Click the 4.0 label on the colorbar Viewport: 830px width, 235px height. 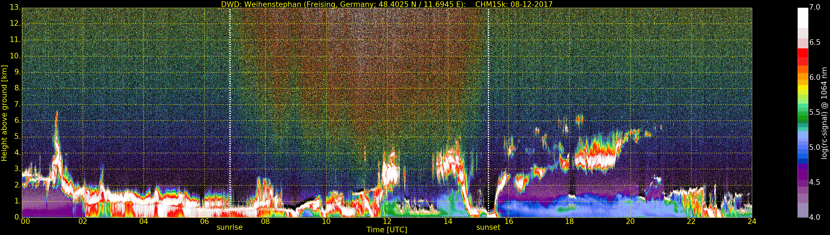[x=815, y=217]
